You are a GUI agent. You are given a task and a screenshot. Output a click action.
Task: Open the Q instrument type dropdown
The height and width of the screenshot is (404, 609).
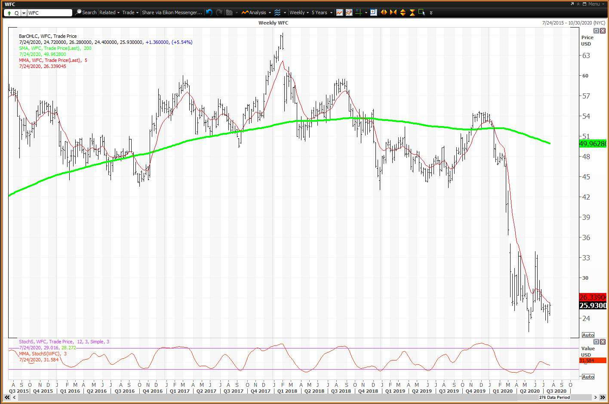click(24, 13)
